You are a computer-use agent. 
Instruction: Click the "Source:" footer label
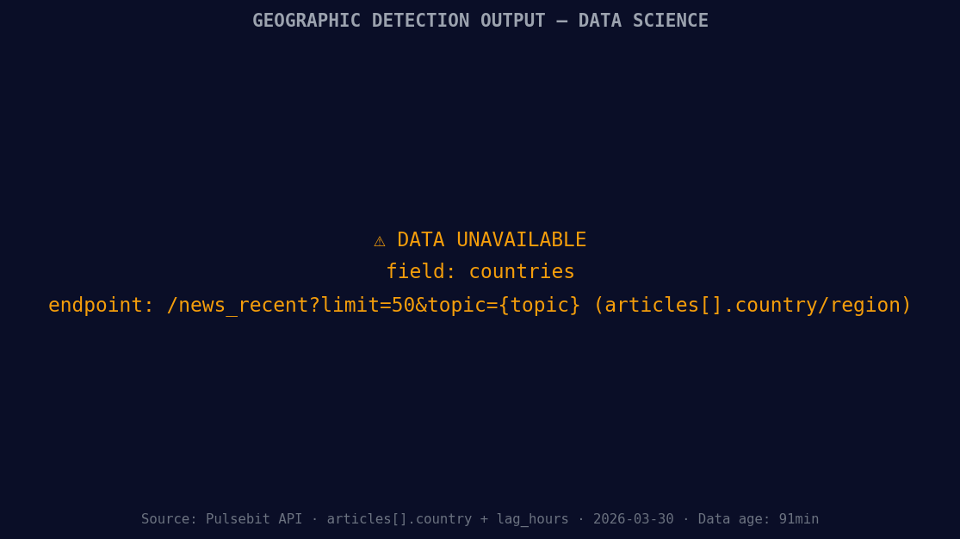point(170,519)
